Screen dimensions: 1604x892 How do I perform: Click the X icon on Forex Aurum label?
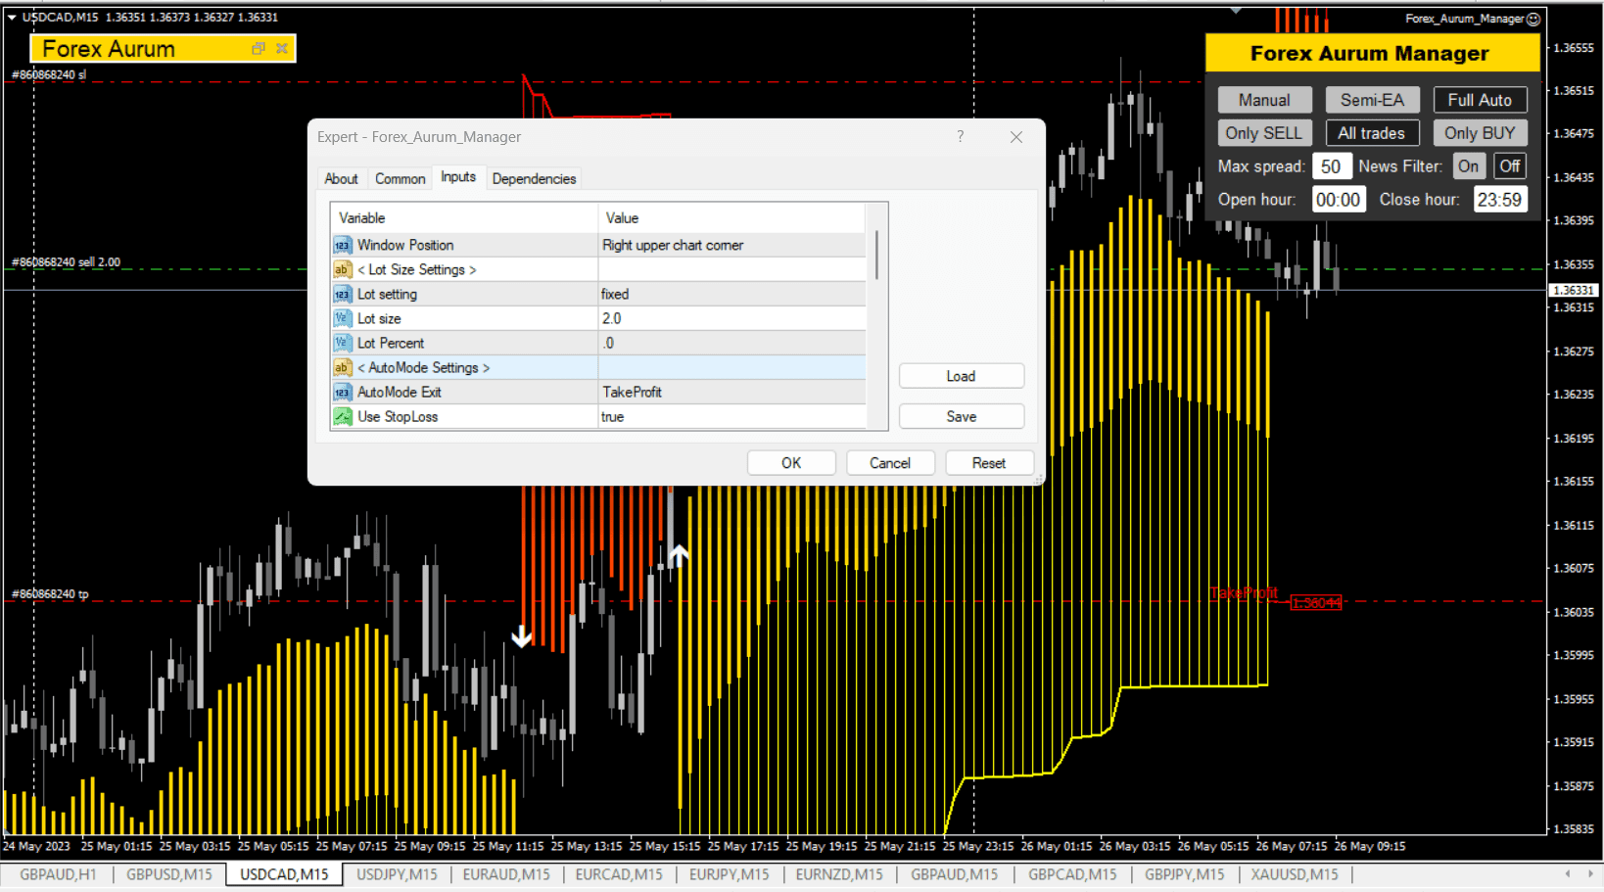pyautogui.click(x=282, y=49)
